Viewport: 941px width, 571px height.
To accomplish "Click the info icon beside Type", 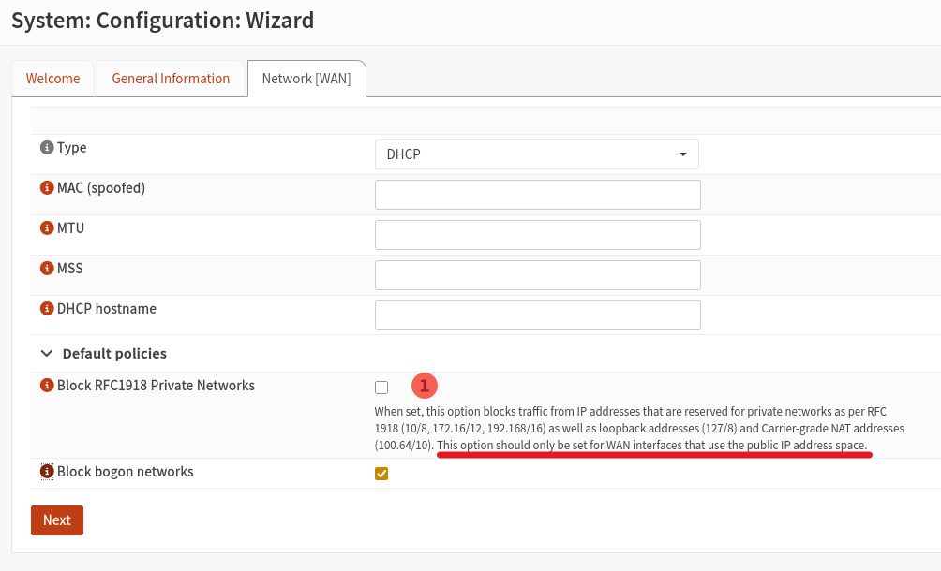I will (x=45, y=147).
